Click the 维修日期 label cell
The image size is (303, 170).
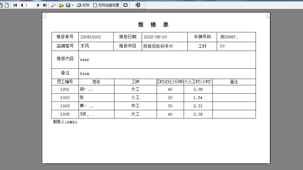coord(128,37)
